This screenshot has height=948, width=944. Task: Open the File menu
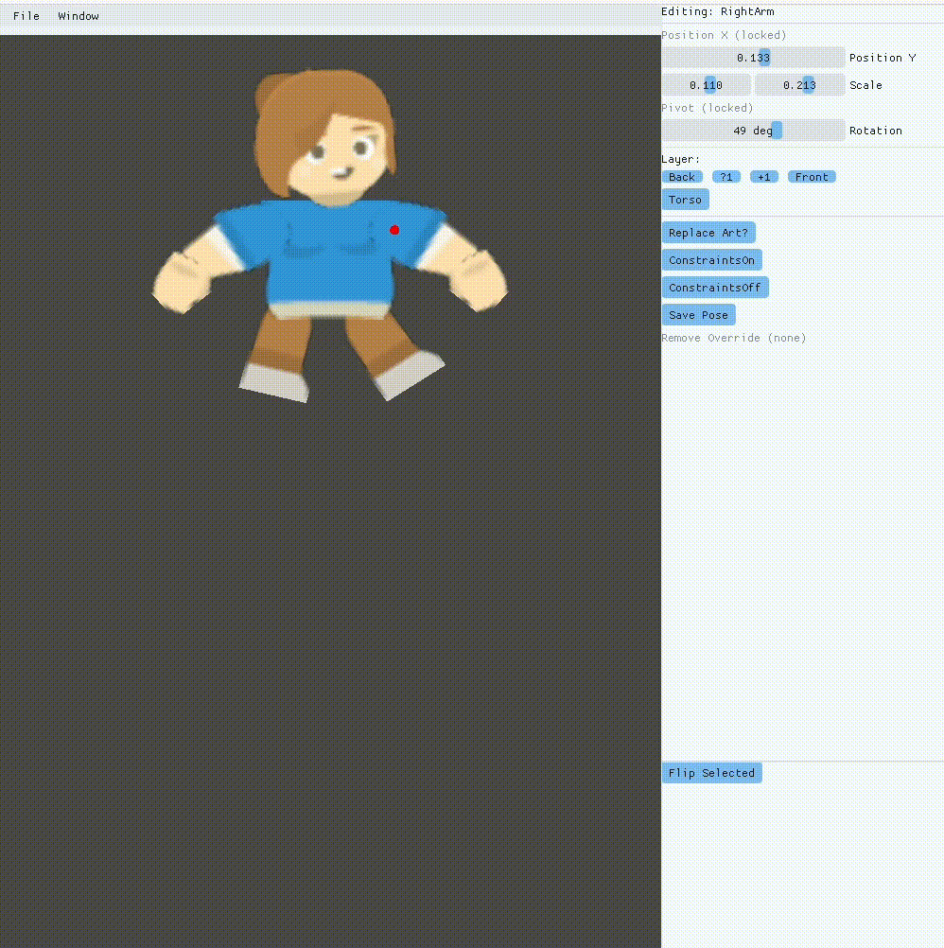tap(26, 16)
